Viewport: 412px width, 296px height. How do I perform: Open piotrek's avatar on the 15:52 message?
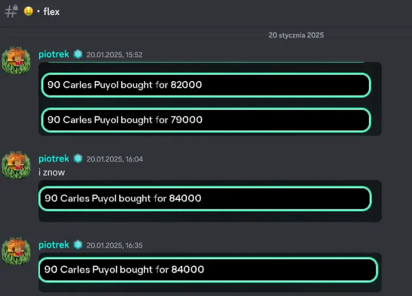point(16,60)
